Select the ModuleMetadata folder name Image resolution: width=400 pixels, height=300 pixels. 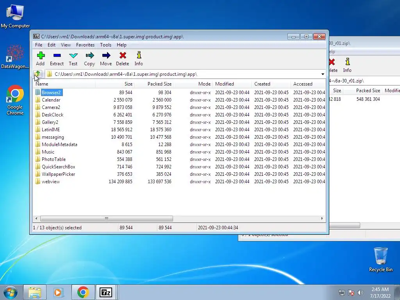pyautogui.click(x=59, y=145)
